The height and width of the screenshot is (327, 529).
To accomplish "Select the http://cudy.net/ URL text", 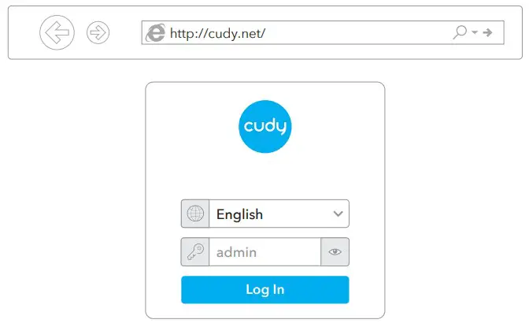I will tap(217, 33).
